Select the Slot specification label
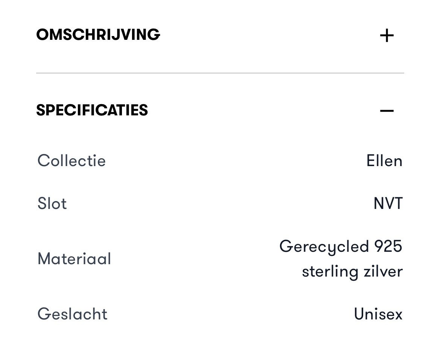Screen dimensions: 429x360 click(x=52, y=203)
